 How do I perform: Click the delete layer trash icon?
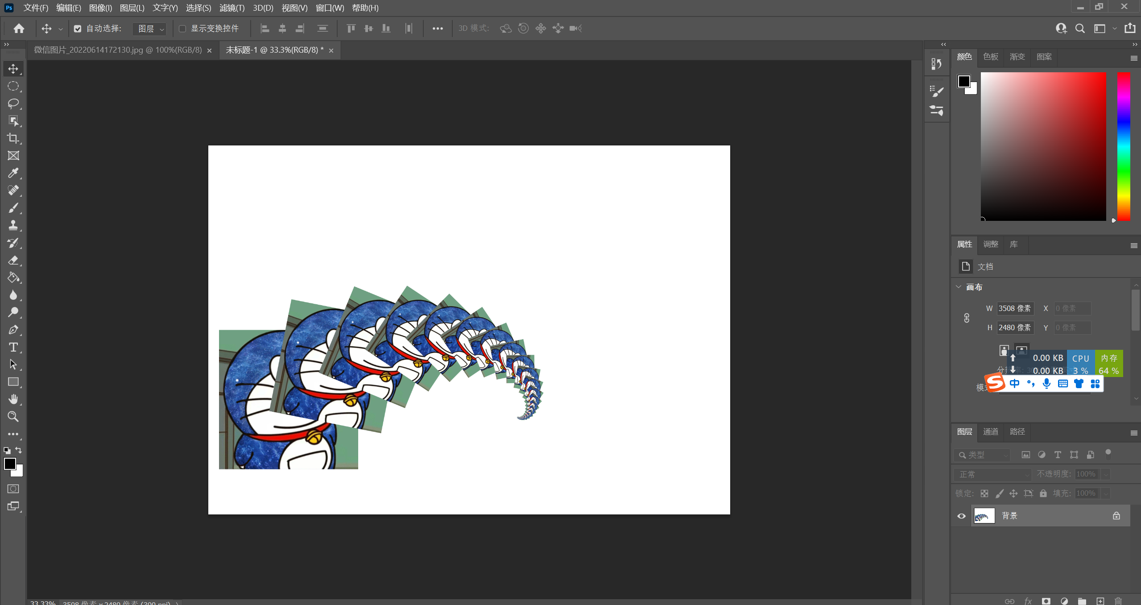coord(1118,601)
